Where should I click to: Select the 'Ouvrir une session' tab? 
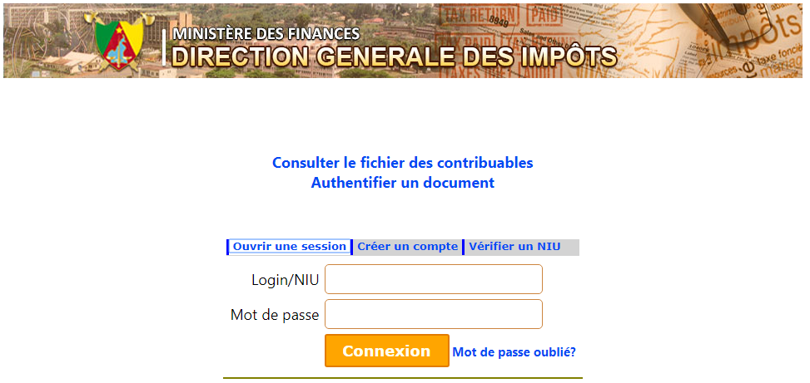coord(289,247)
